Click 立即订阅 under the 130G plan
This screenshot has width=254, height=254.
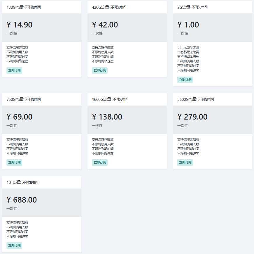click(14, 70)
